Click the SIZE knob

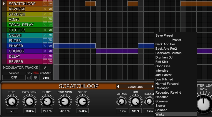point(12,101)
